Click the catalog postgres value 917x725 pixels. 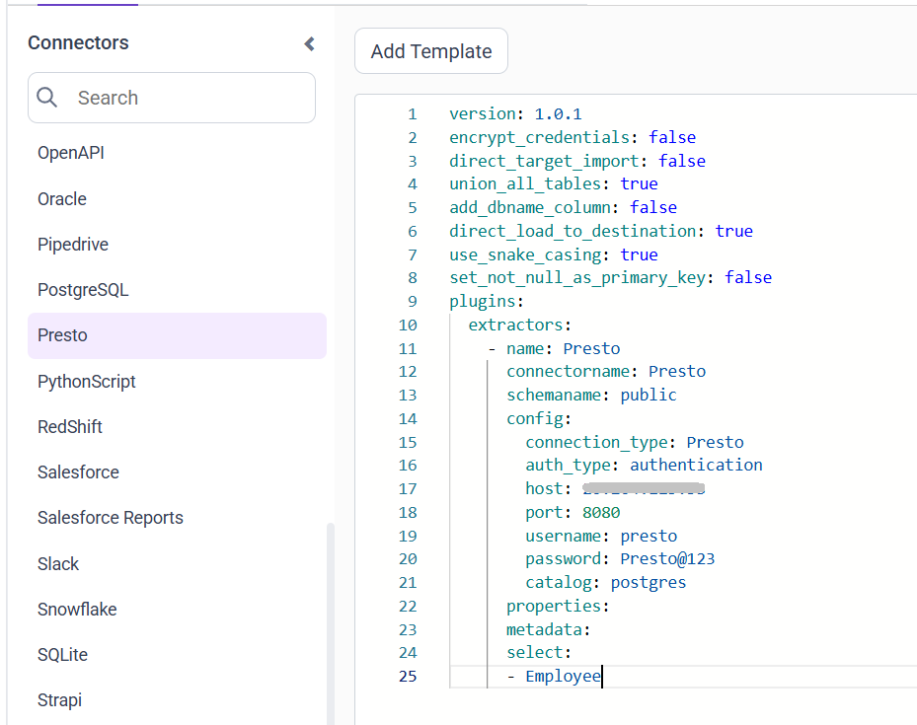648,583
